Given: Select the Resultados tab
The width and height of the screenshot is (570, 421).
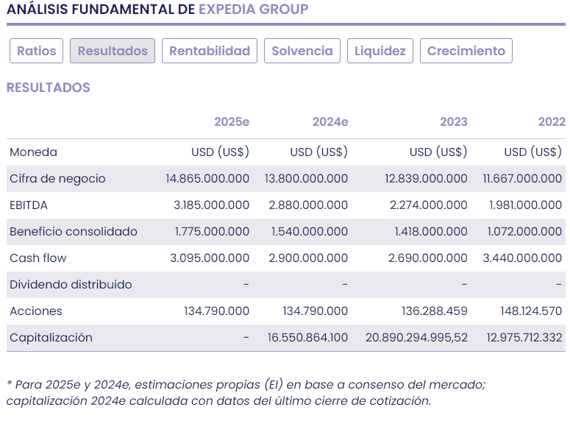Looking at the screenshot, I should (x=113, y=51).
